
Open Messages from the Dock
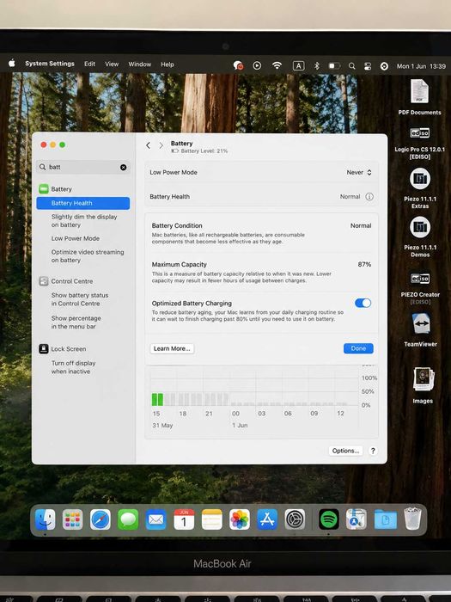(x=128, y=519)
